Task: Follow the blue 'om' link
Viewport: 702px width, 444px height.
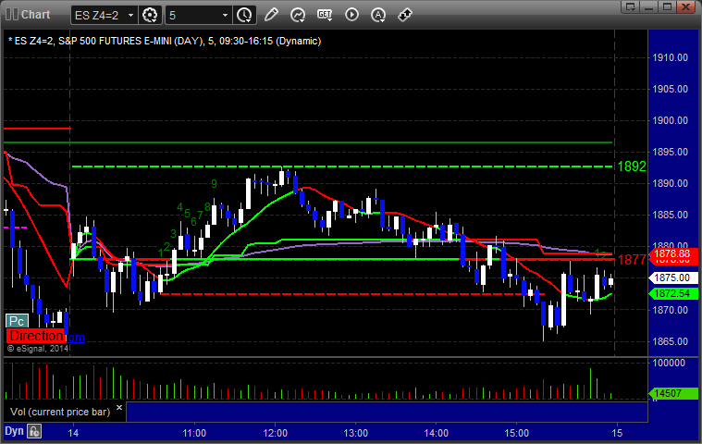Action: pyautogui.click(x=76, y=337)
